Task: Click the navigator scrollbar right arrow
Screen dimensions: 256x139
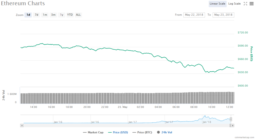Action: click(233, 125)
